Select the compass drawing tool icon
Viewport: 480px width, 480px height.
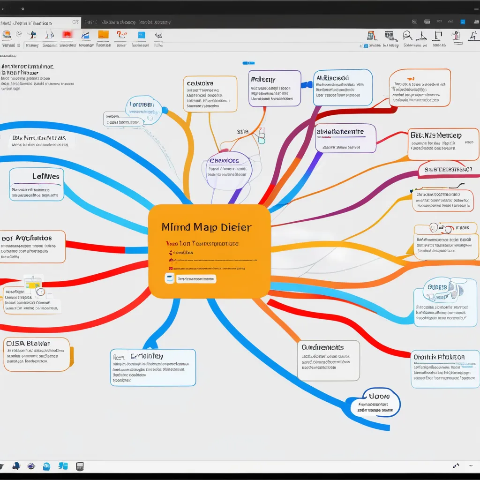(x=49, y=35)
